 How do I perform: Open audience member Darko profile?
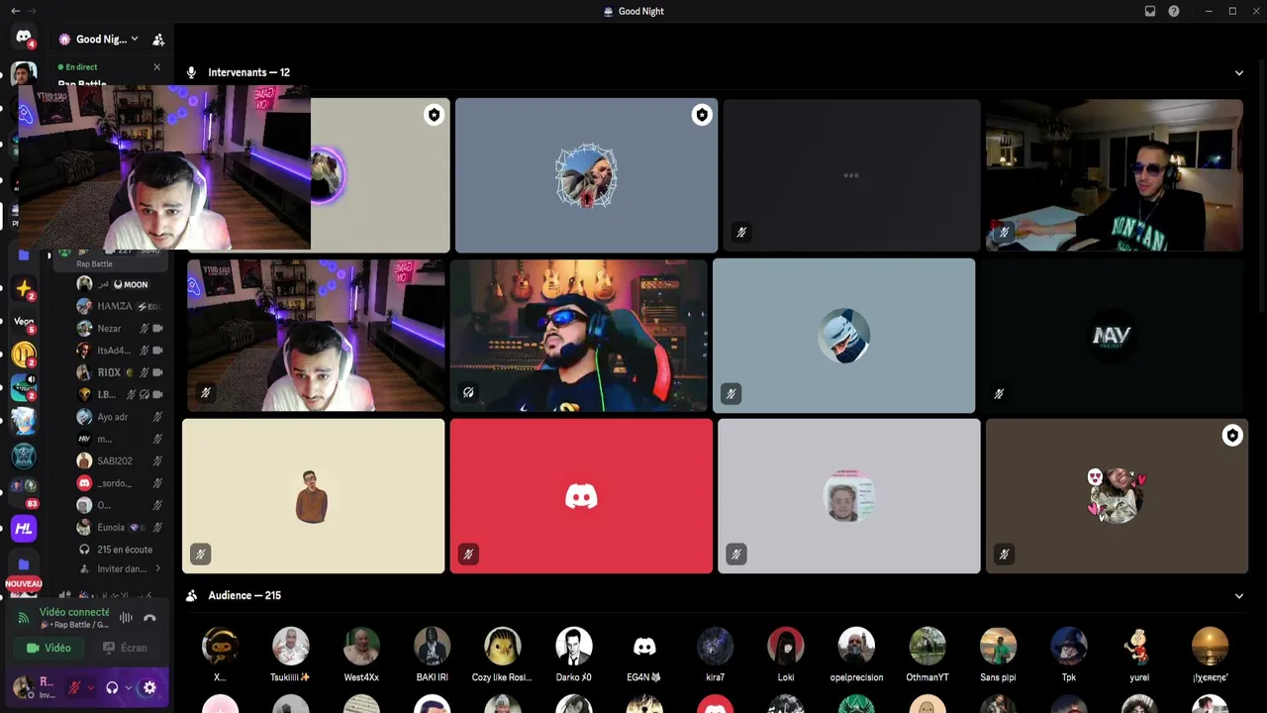(574, 655)
